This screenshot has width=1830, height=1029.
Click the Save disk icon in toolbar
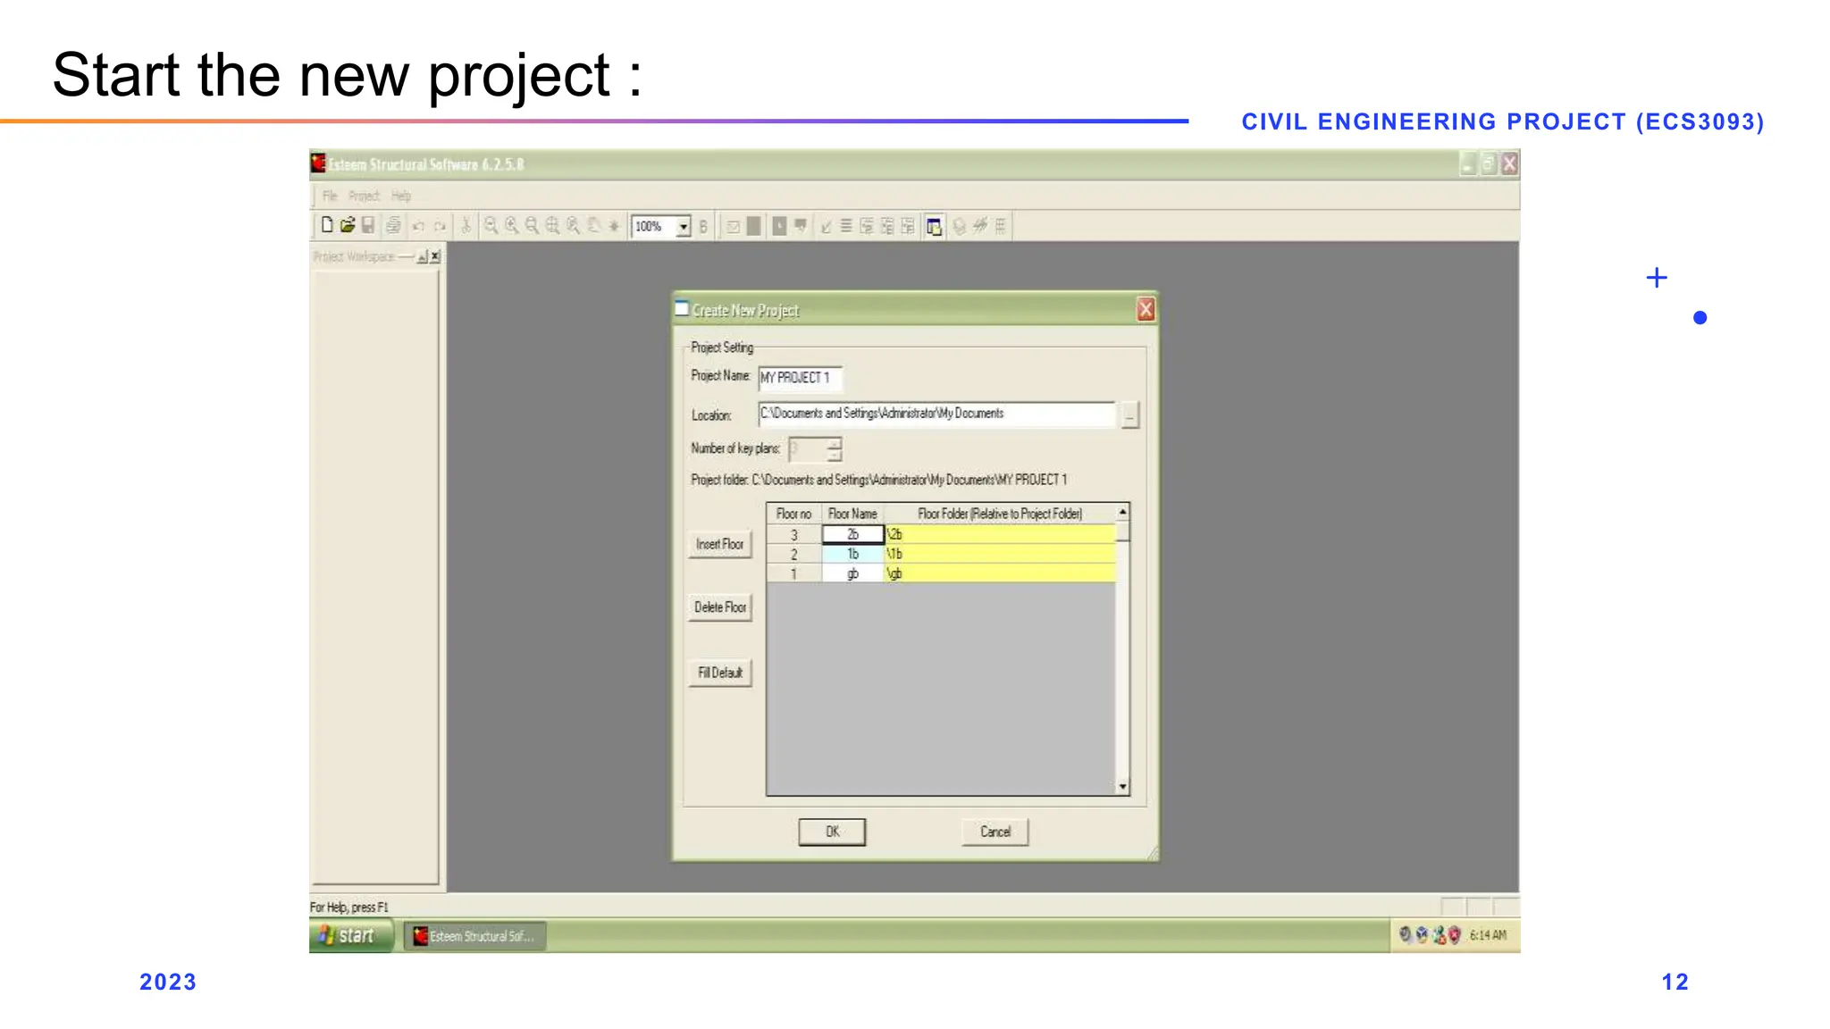(x=367, y=226)
